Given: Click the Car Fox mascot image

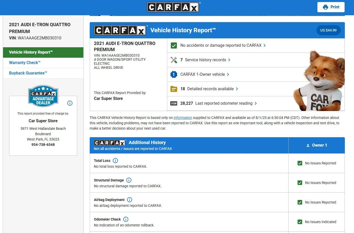Looking at the screenshot, I should click(319, 81).
